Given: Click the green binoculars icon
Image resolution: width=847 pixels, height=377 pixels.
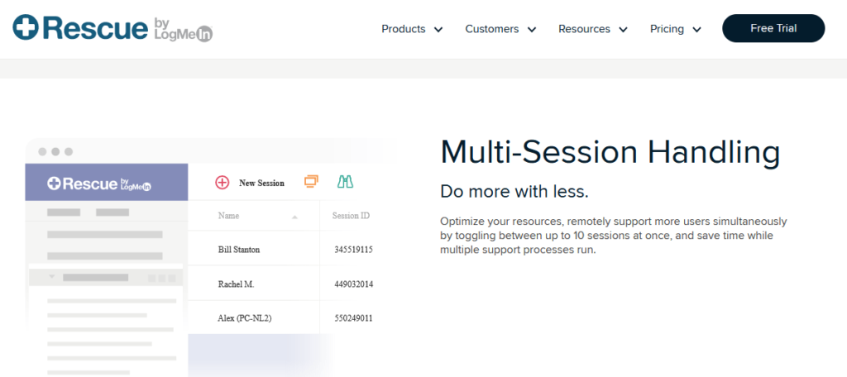Looking at the screenshot, I should [x=345, y=182].
